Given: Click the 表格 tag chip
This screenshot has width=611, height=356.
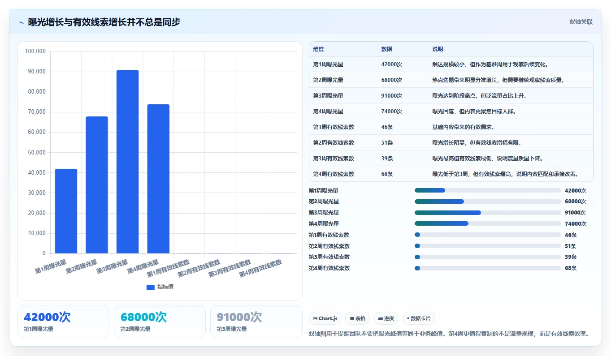Looking at the screenshot, I should point(357,318).
